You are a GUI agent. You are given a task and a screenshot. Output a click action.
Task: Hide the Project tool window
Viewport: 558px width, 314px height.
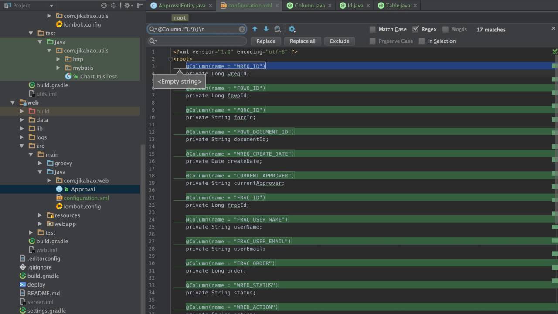pos(139,6)
